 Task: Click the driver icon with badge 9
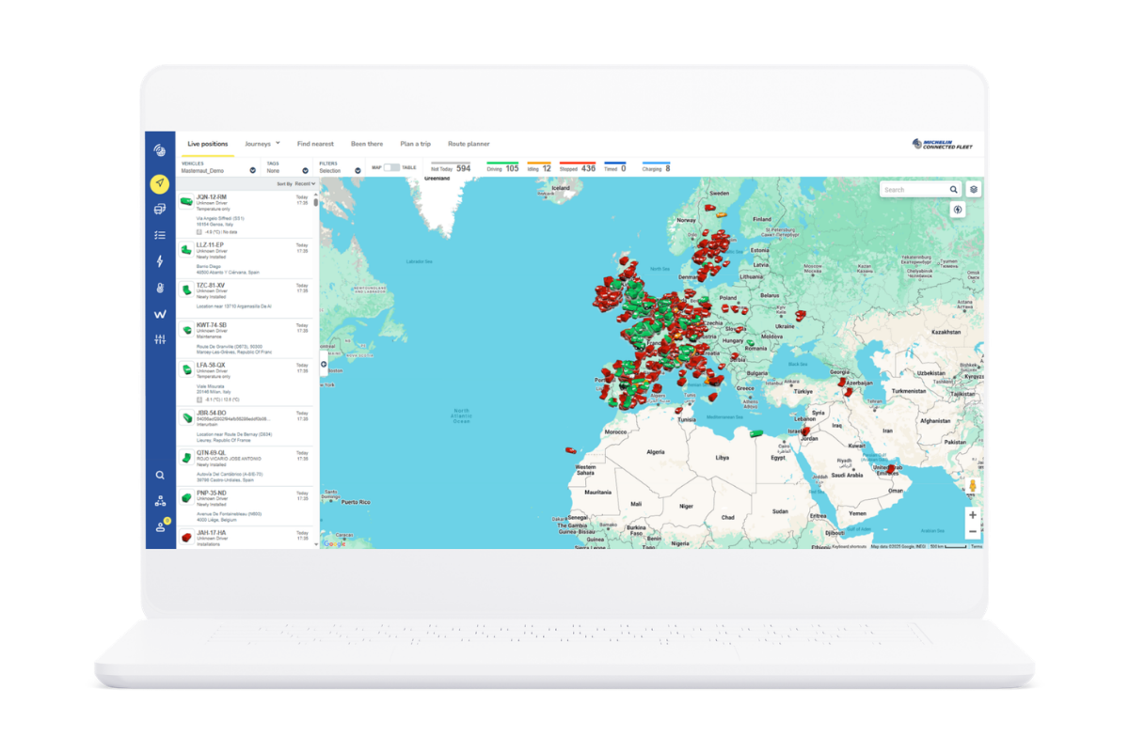(159, 521)
